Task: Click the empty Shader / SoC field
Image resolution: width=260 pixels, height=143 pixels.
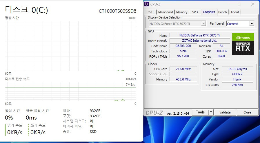Action: 183,74
